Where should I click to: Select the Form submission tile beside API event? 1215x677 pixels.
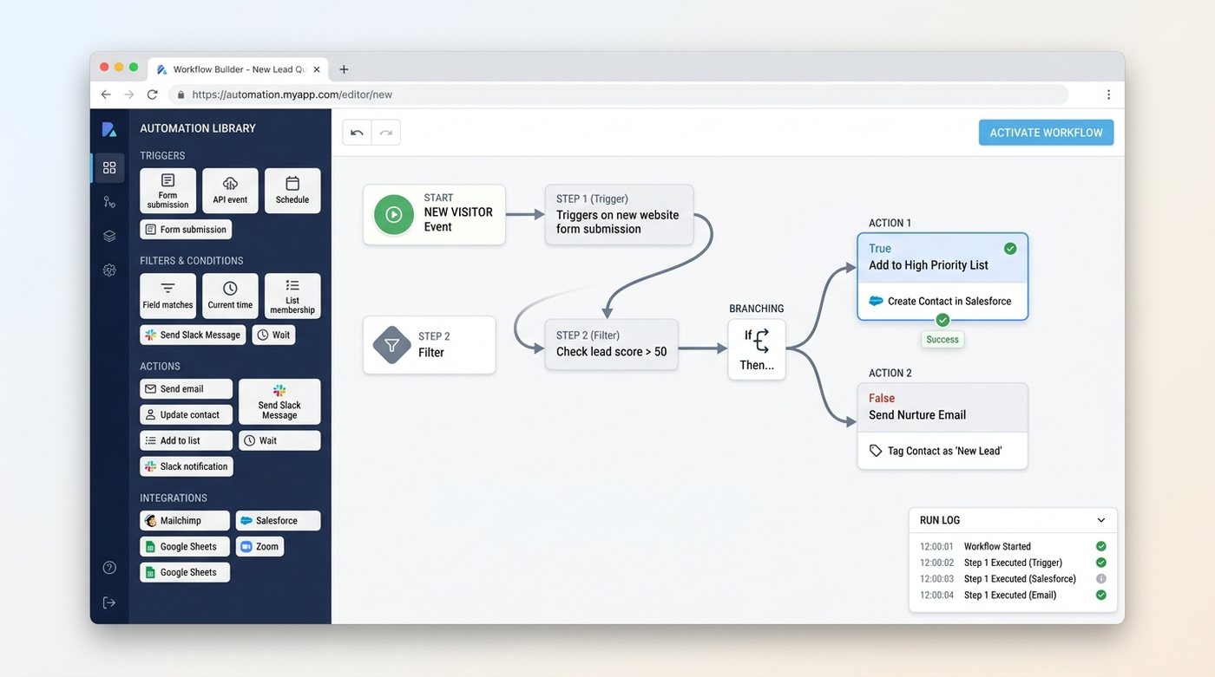click(167, 191)
